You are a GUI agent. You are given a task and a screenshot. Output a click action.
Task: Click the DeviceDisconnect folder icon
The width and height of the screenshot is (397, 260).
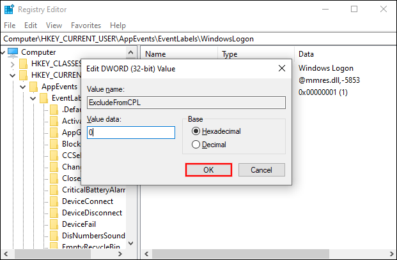[x=54, y=213]
